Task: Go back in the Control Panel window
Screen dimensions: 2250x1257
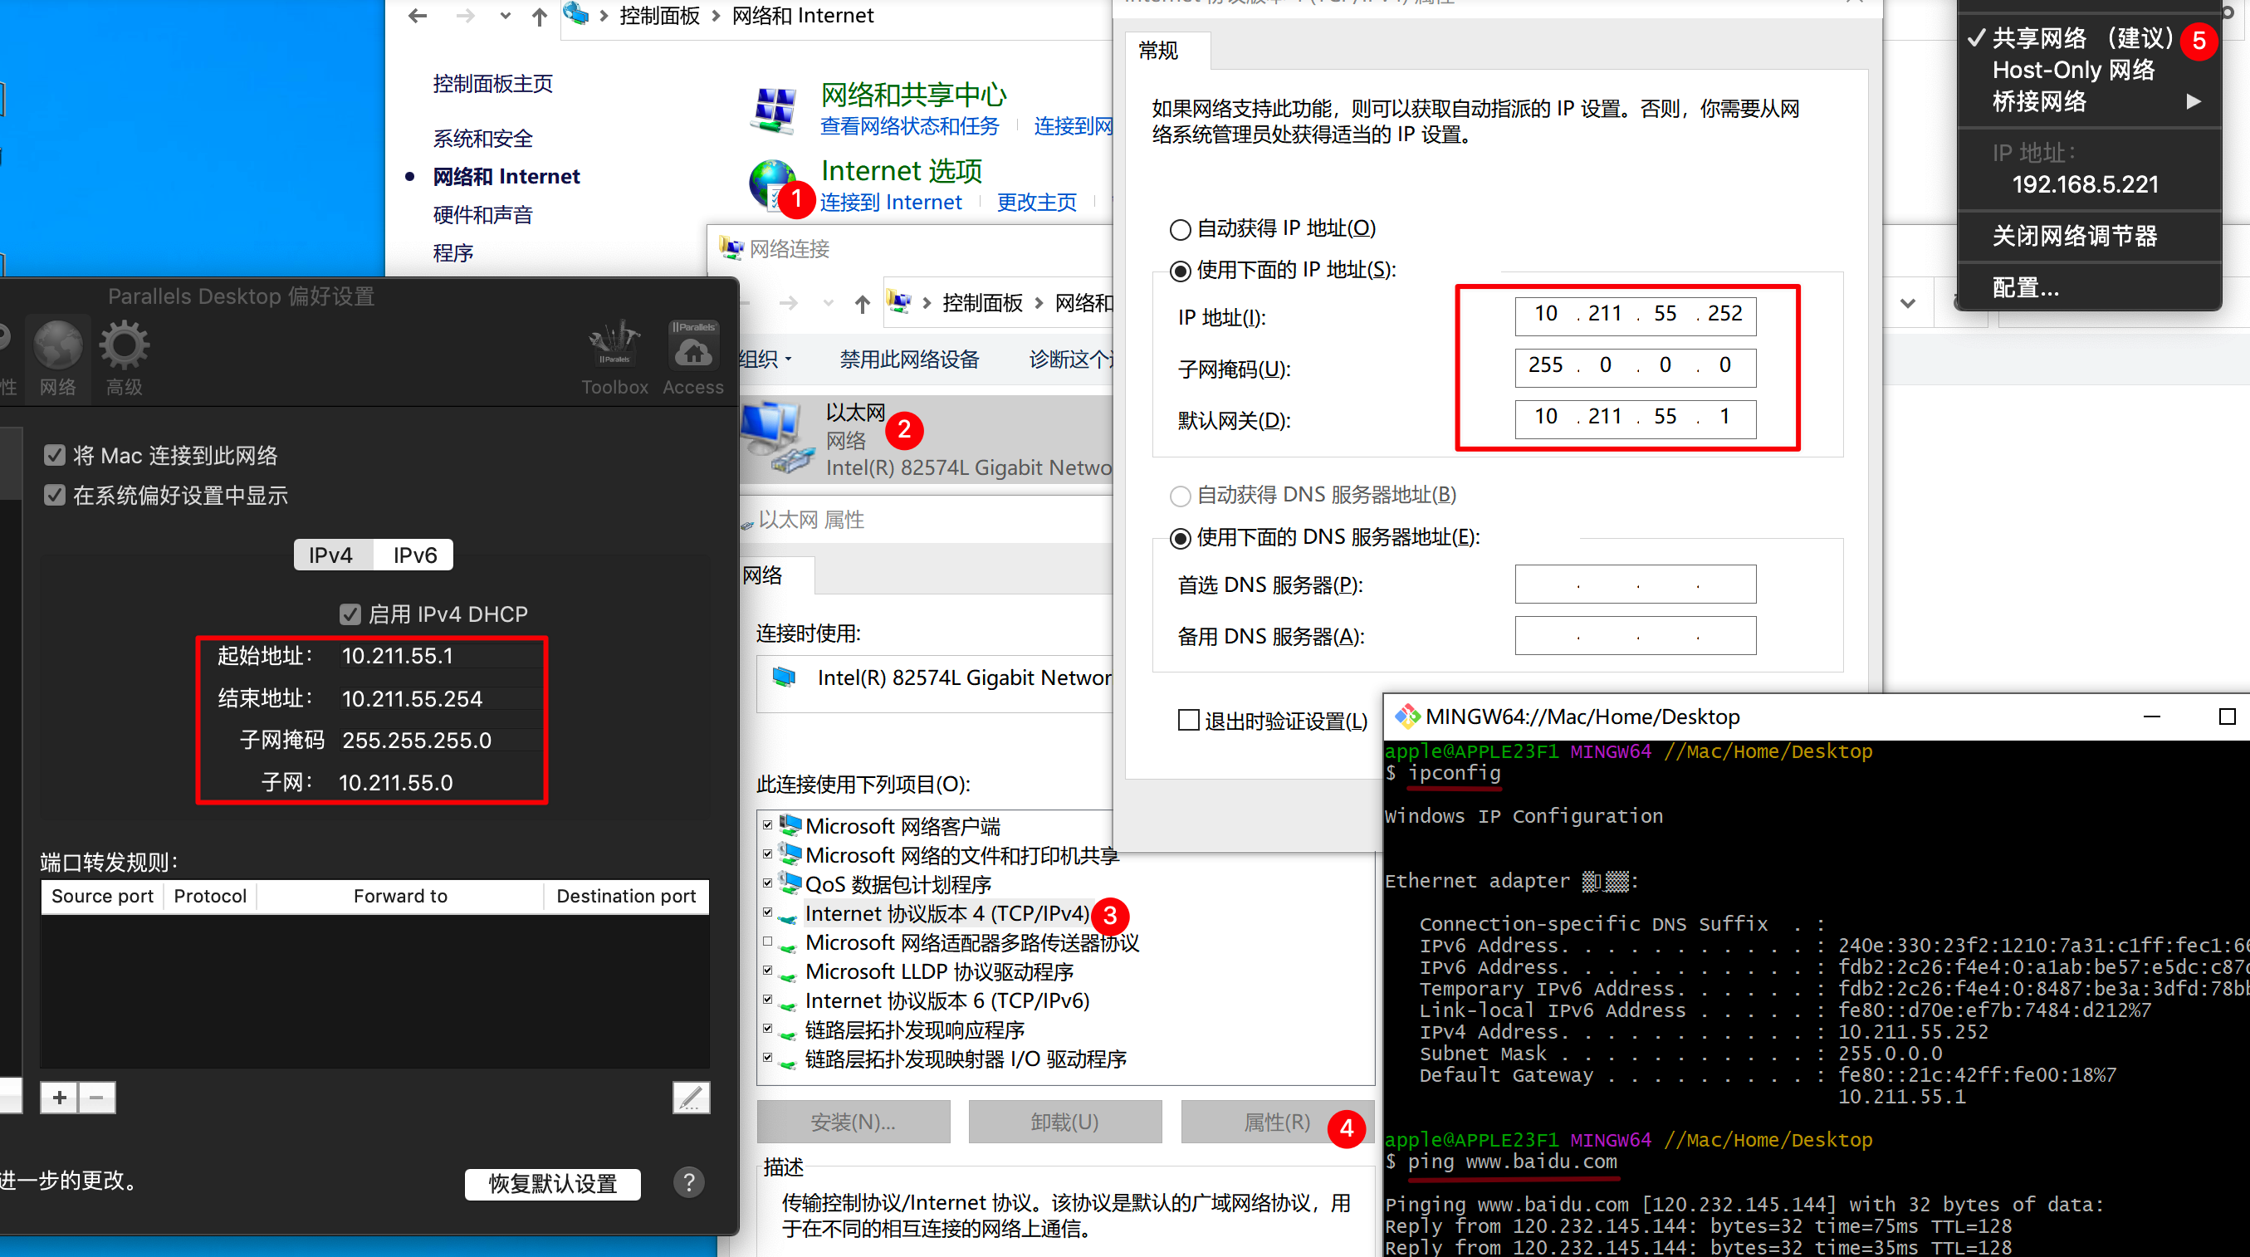Action: (418, 16)
